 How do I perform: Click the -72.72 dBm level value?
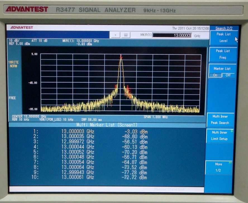[134, 178]
